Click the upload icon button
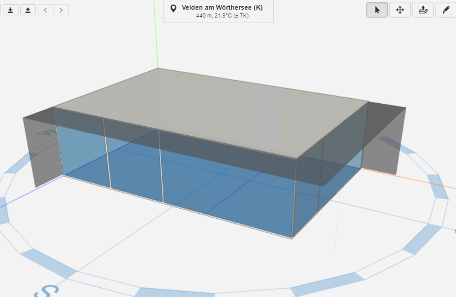Viewport: 456px width, 297px height. pos(28,10)
